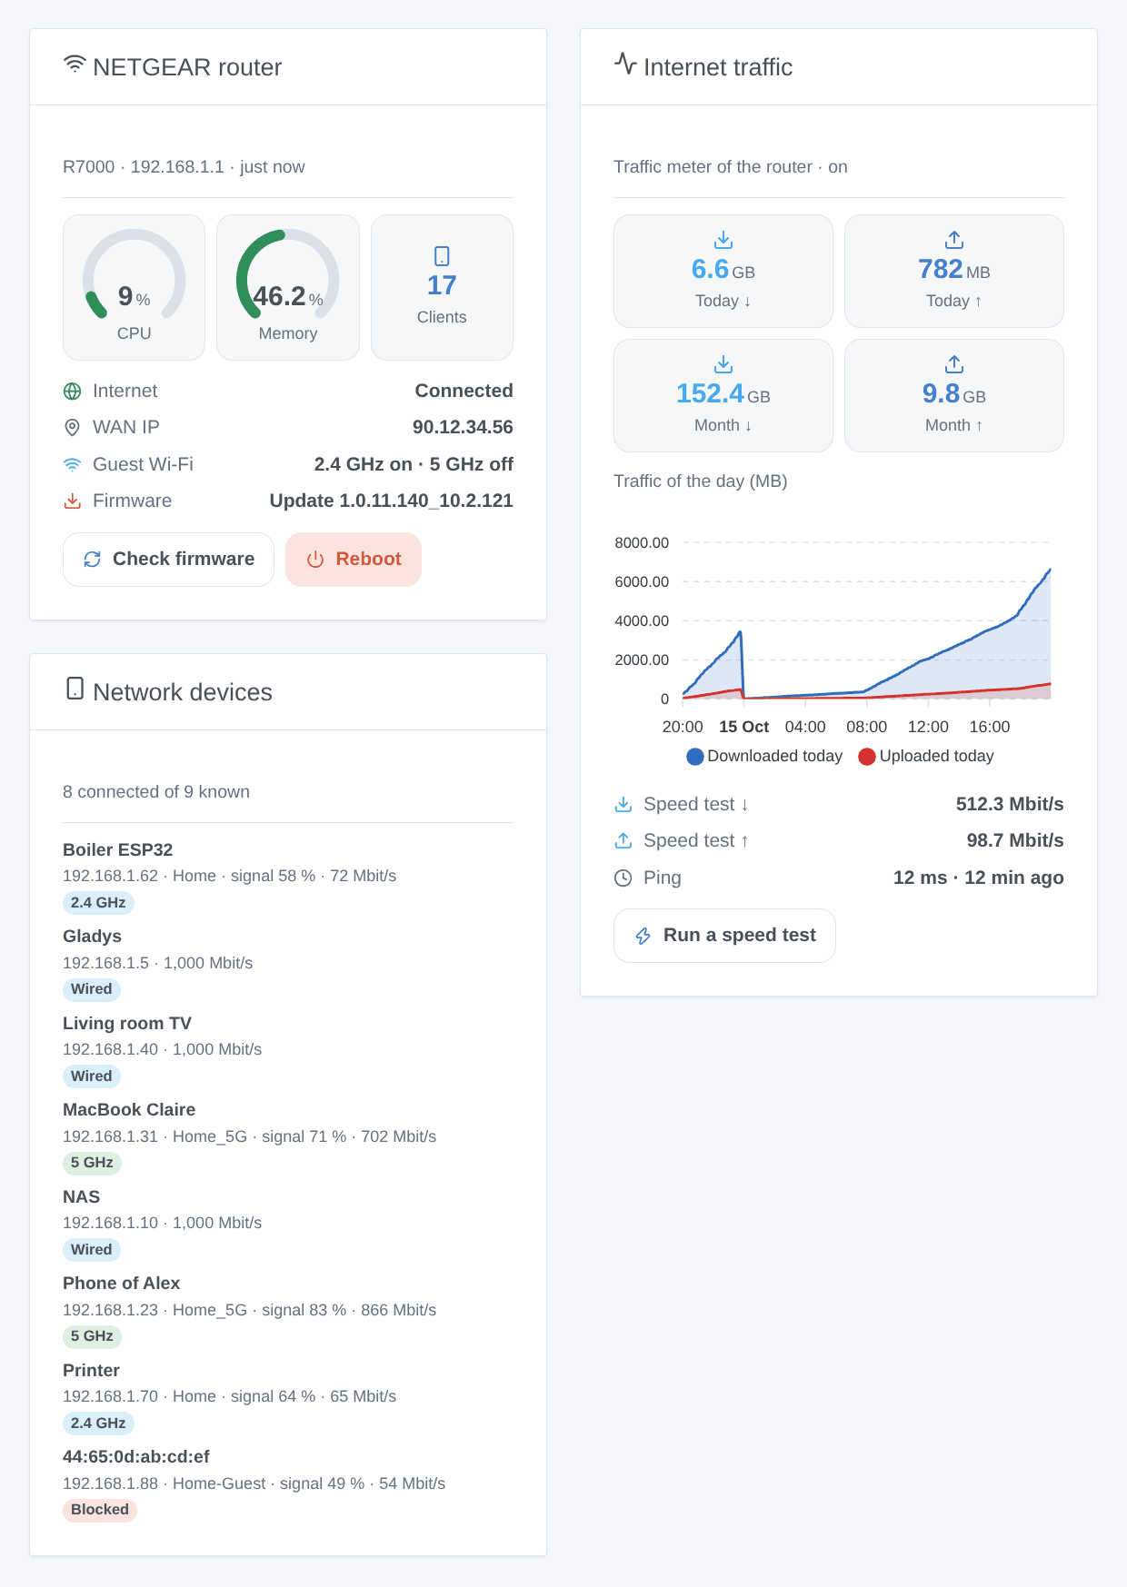Screen dimensions: 1127x1587
Task: Click the download icon beside Speed test ↓
Action: tap(623, 805)
